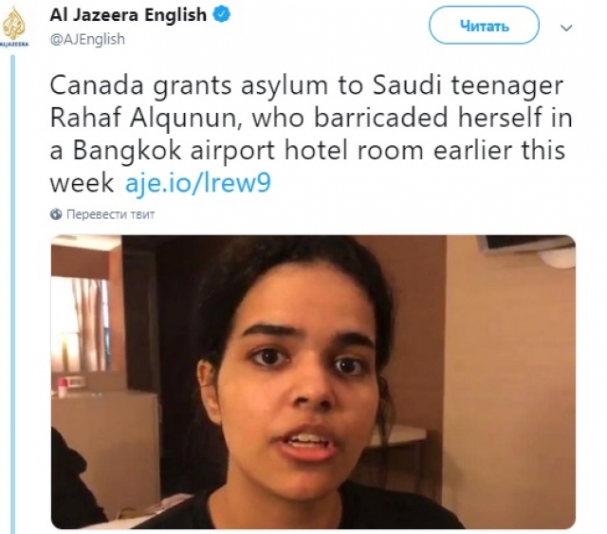Click the word Bangkok in the tweet
607x534 pixels.
click(x=127, y=150)
